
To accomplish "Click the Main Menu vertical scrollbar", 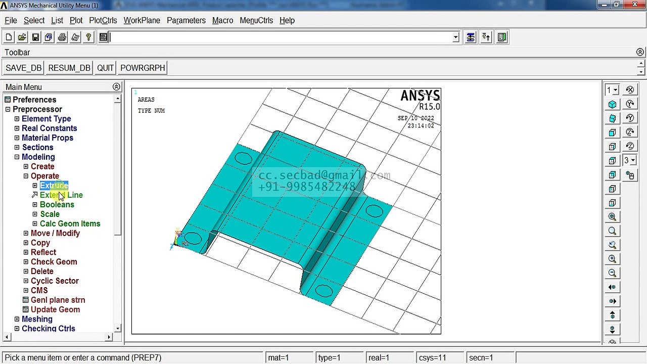I will click(x=118, y=213).
